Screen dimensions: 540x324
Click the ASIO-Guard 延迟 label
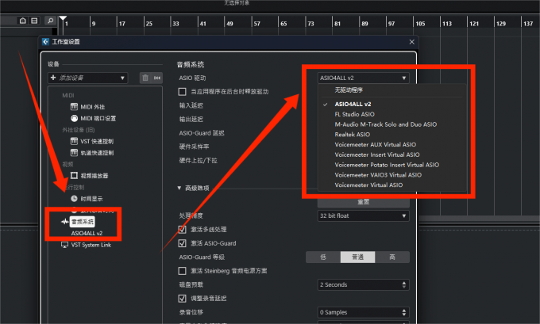pos(202,133)
